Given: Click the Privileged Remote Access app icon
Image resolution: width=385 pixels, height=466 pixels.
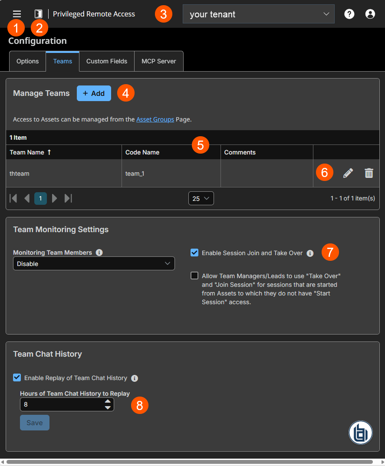Looking at the screenshot, I should tap(38, 13).
